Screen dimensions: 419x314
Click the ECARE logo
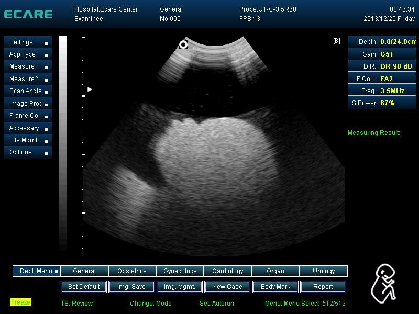28,14
